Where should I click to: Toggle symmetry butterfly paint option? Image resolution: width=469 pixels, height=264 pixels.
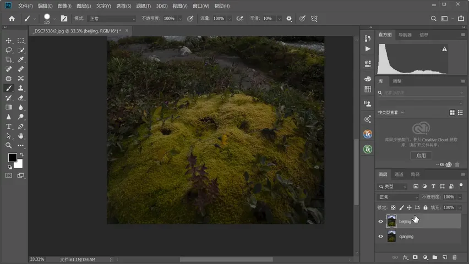(314, 19)
